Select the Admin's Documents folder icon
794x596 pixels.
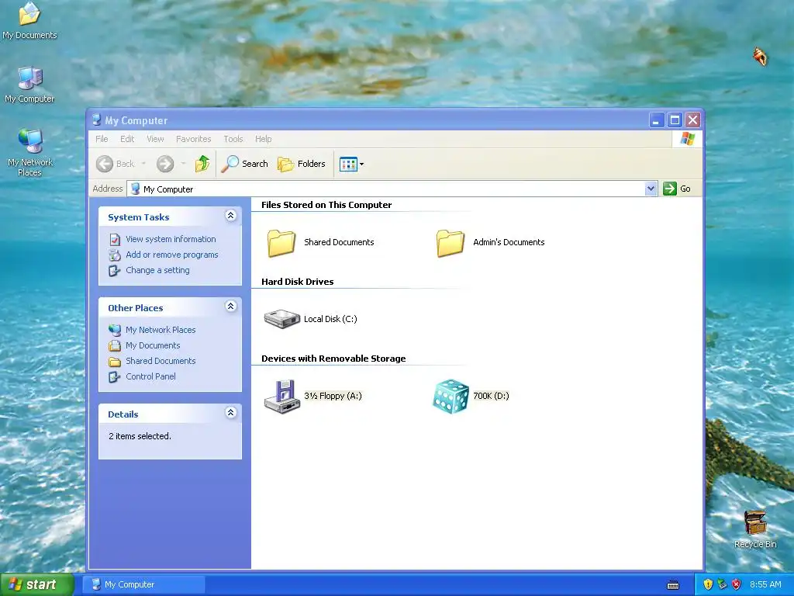point(451,243)
